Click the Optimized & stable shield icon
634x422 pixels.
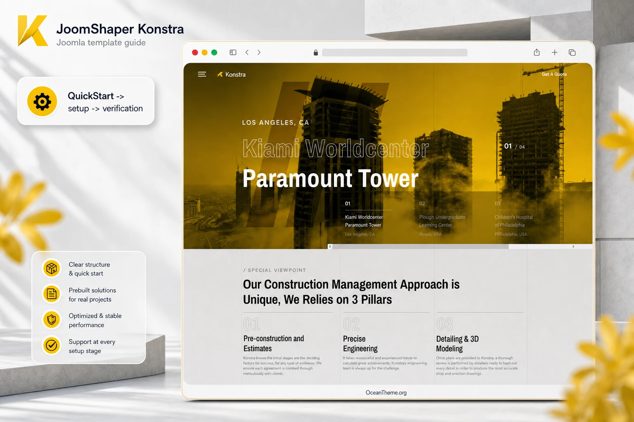[52, 320]
